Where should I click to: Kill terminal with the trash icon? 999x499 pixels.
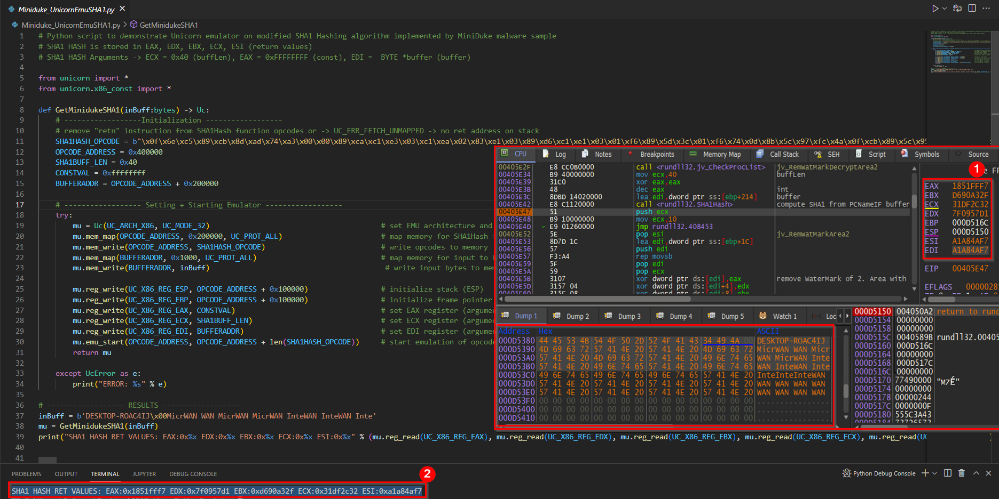click(x=962, y=473)
